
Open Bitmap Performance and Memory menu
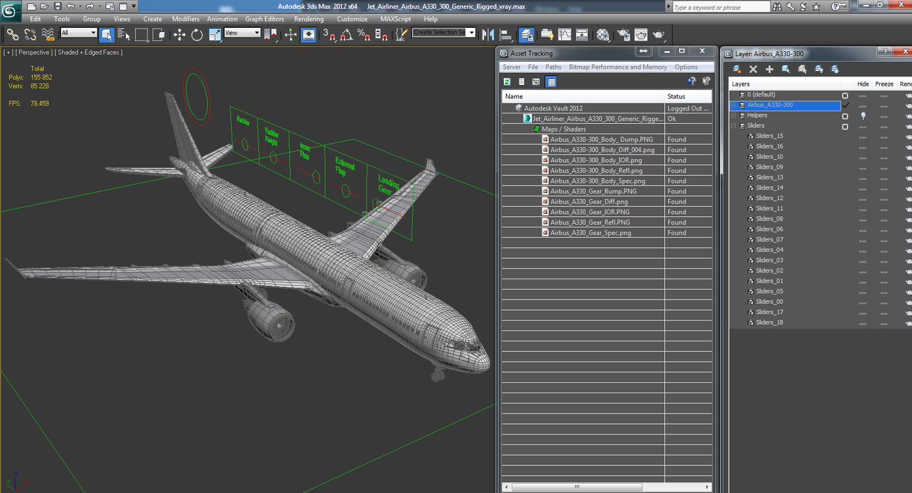point(617,67)
